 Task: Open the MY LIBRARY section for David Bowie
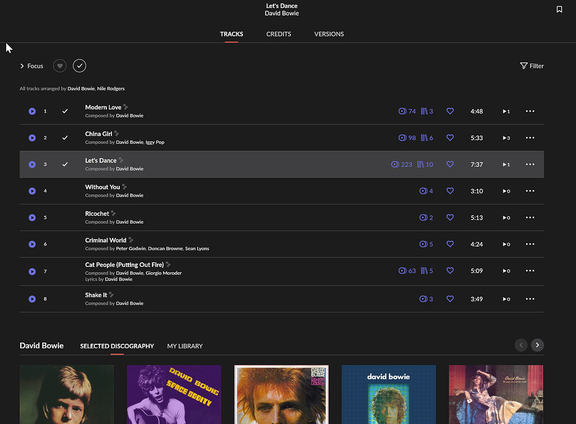pos(184,346)
